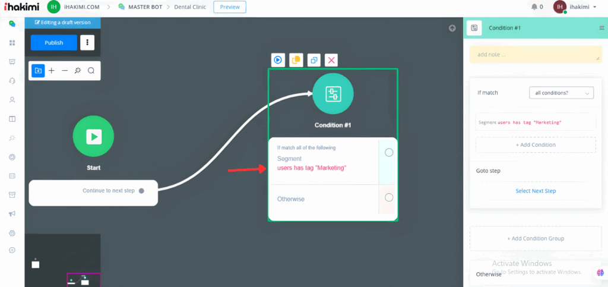The height and width of the screenshot is (287, 608).
Task: Click the zoom out minus icon
Action: coord(65,71)
